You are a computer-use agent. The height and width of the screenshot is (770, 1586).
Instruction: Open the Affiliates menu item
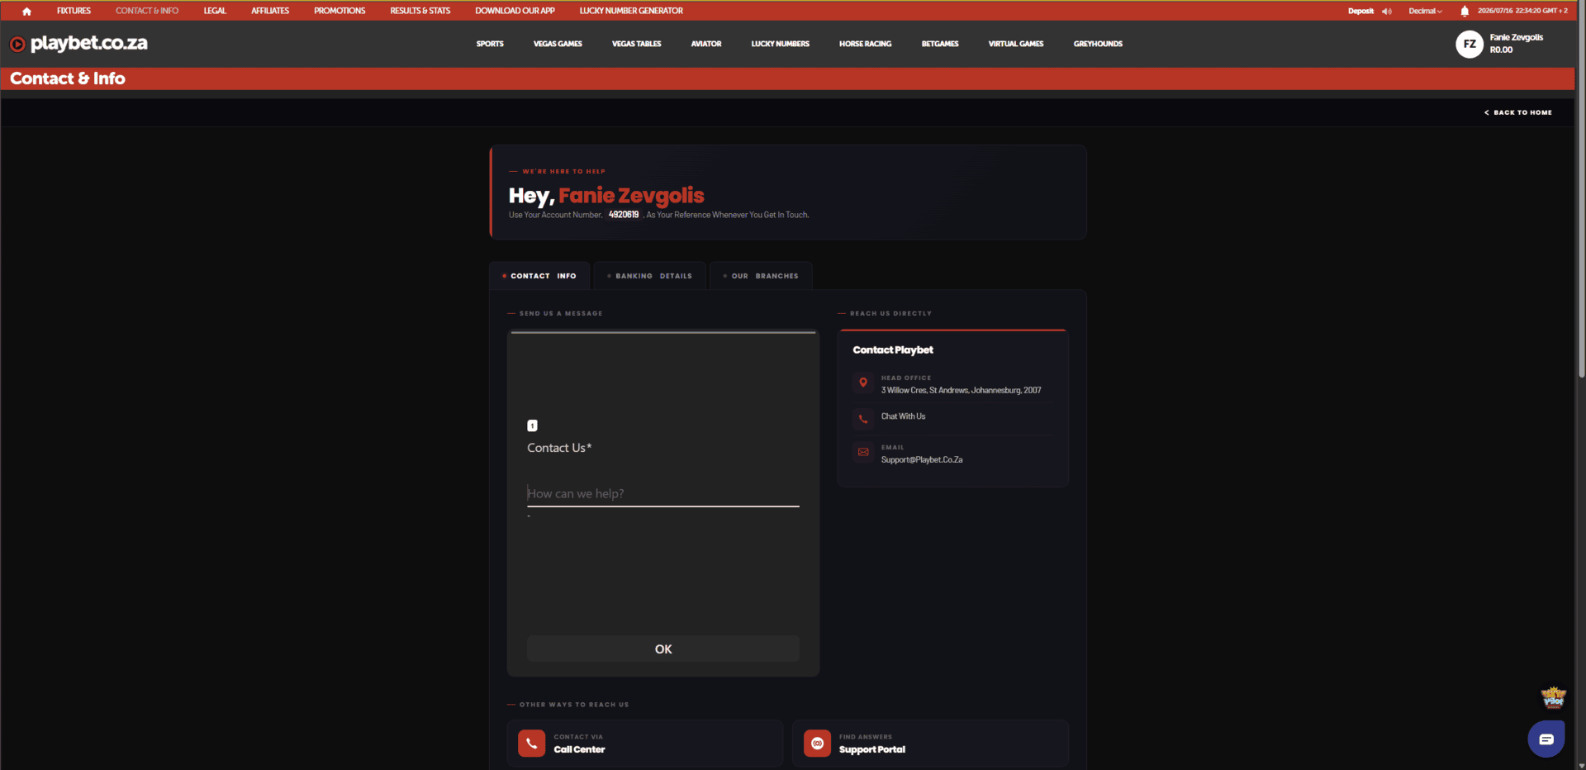[x=270, y=11]
